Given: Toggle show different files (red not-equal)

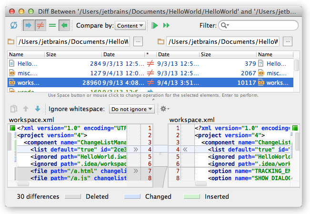Looking at the screenshot, I should point(40,25).
